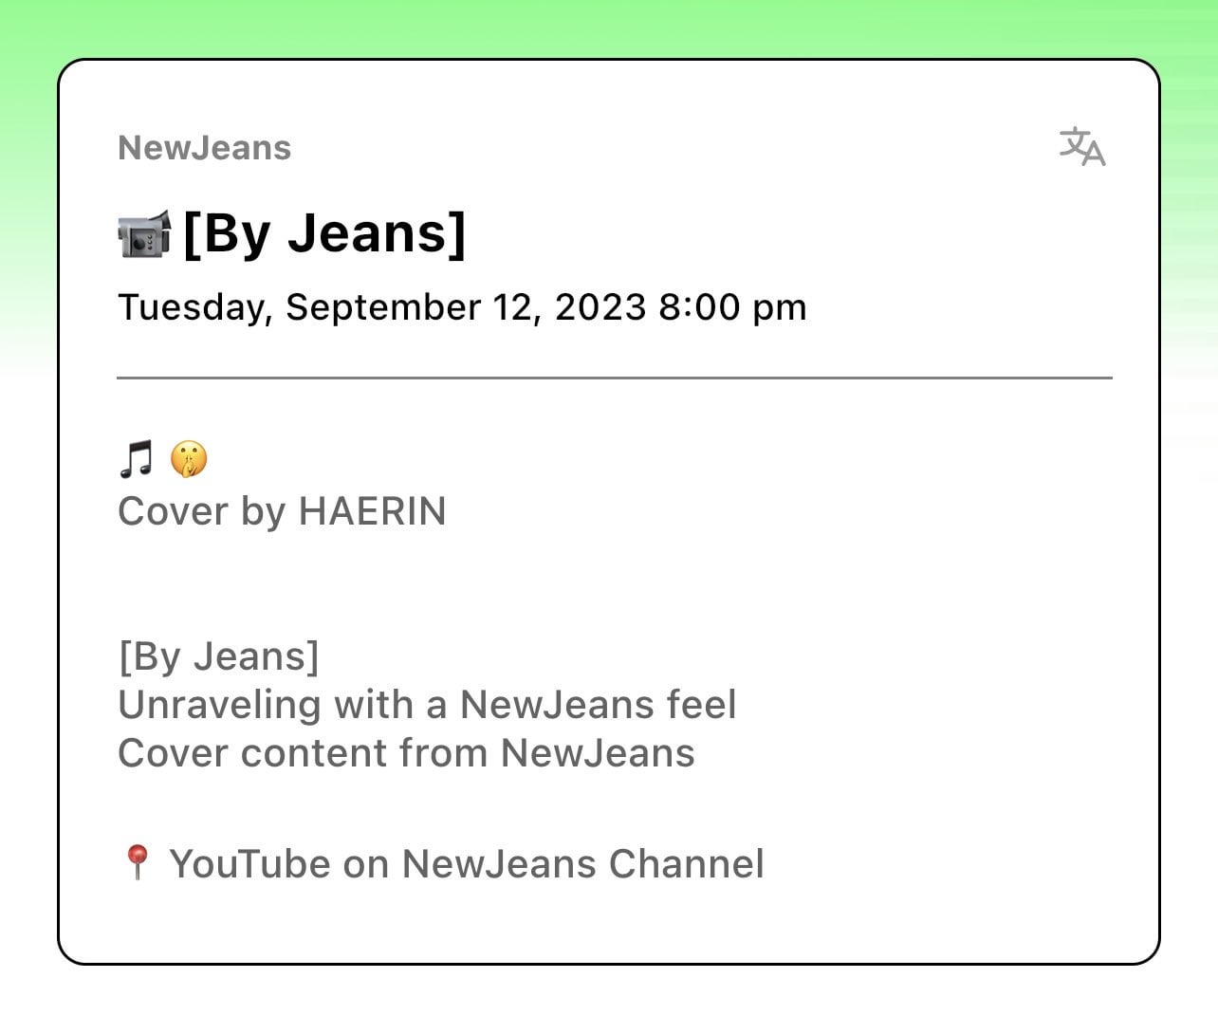This screenshot has height=1015, width=1218.
Task: Click the red pushpin emoji
Action: click(x=138, y=862)
